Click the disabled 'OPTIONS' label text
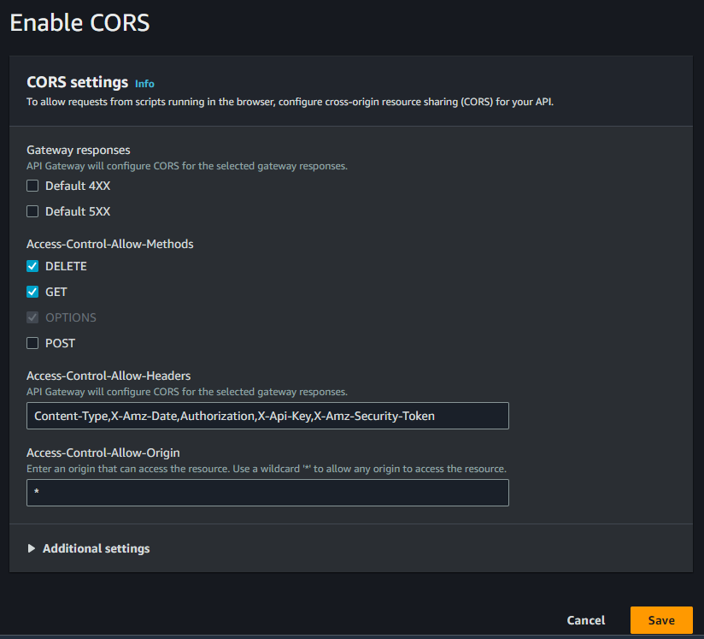 click(71, 317)
